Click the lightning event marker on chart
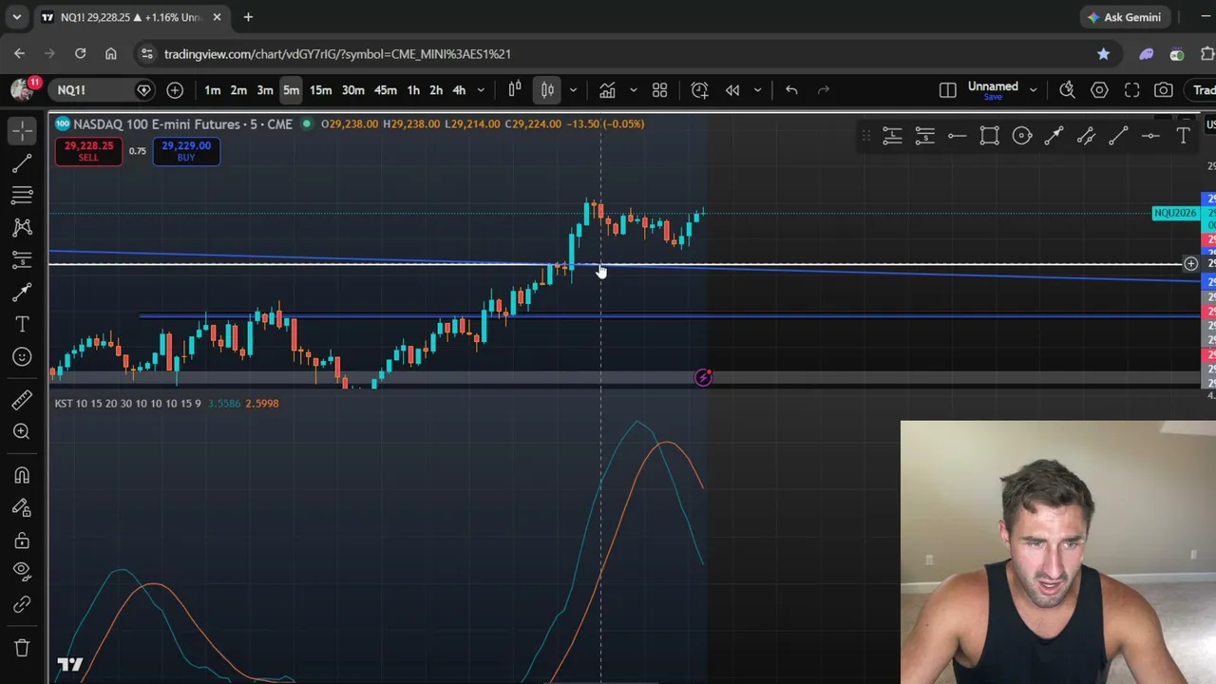The width and height of the screenshot is (1216, 684). (703, 378)
